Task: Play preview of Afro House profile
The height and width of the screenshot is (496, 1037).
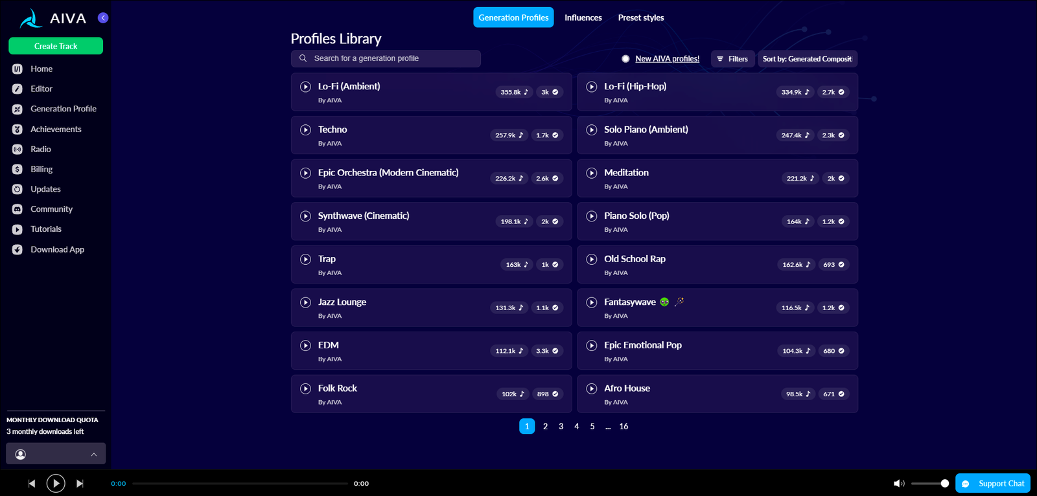Action: [592, 389]
